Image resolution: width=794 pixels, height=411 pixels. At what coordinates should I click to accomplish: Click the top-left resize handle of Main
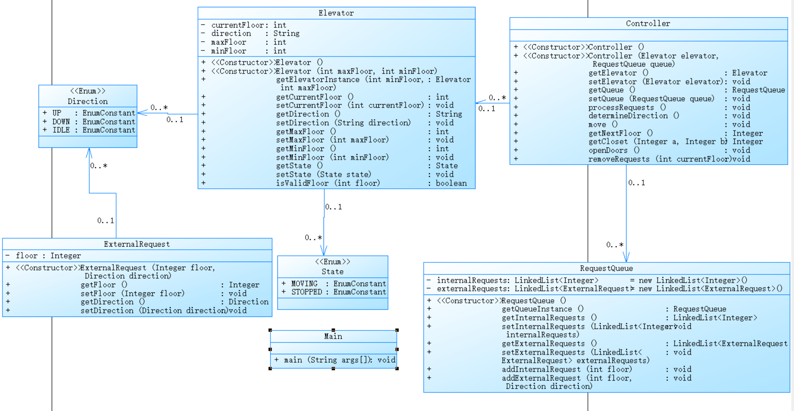270,330
